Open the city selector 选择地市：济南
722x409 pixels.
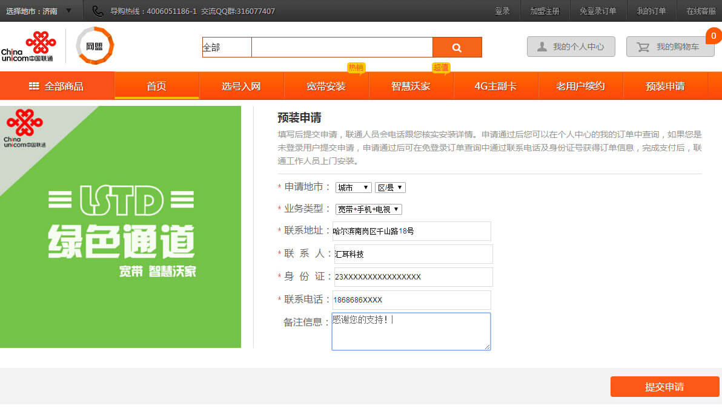(39, 11)
